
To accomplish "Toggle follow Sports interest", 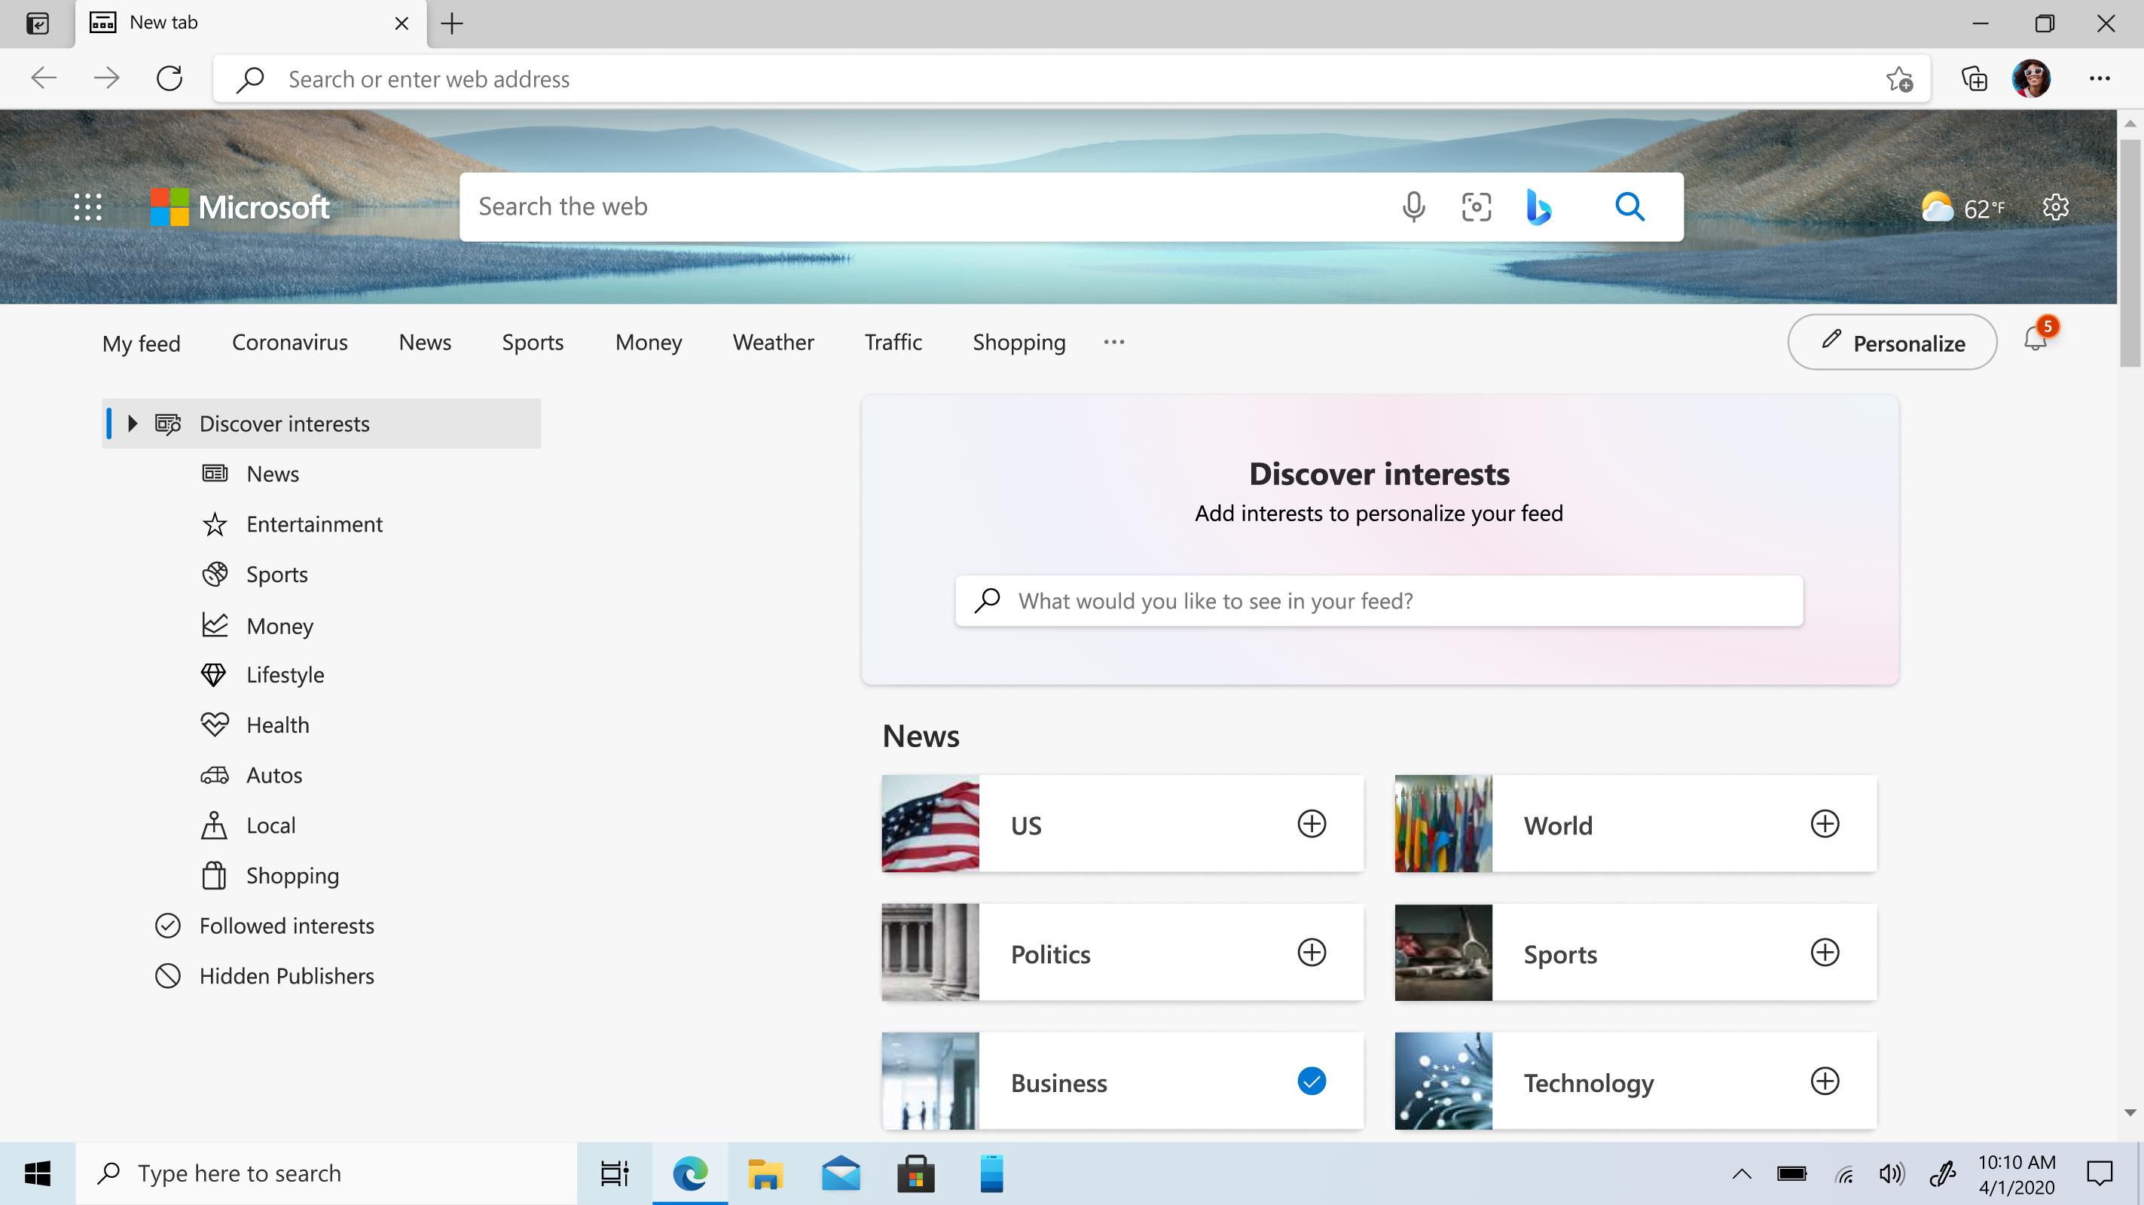I will tap(1825, 952).
